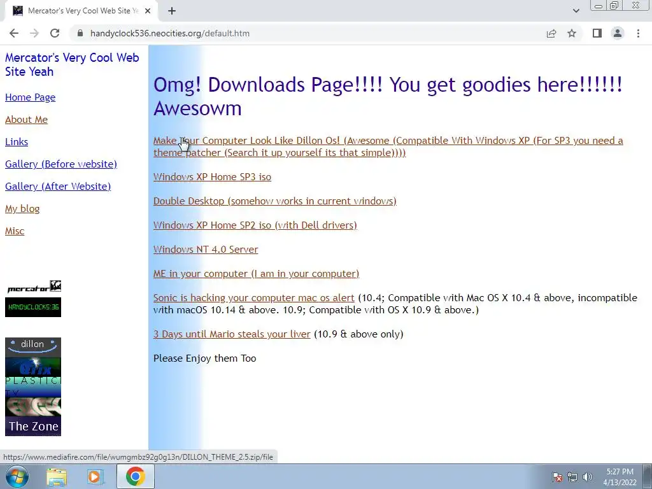Click the forward navigation arrow

(x=34, y=33)
